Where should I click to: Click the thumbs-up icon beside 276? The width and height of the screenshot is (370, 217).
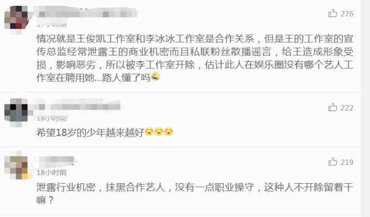pyautogui.click(x=332, y=13)
